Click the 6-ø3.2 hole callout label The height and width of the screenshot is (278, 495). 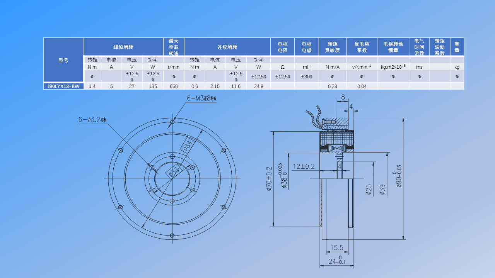(92, 120)
